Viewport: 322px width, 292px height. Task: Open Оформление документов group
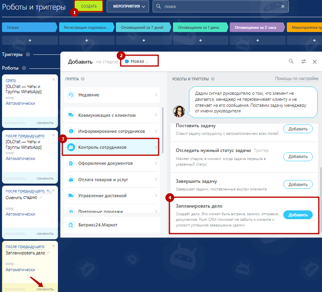pyautogui.click(x=111, y=163)
